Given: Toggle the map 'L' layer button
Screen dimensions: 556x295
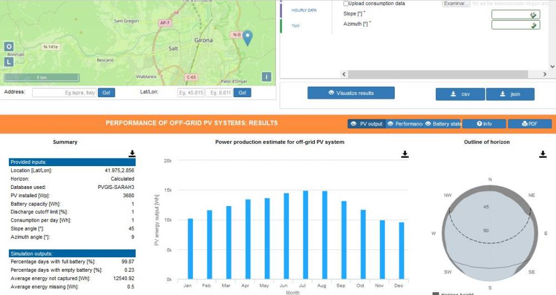Looking at the screenshot, I should click(x=9, y=62).
